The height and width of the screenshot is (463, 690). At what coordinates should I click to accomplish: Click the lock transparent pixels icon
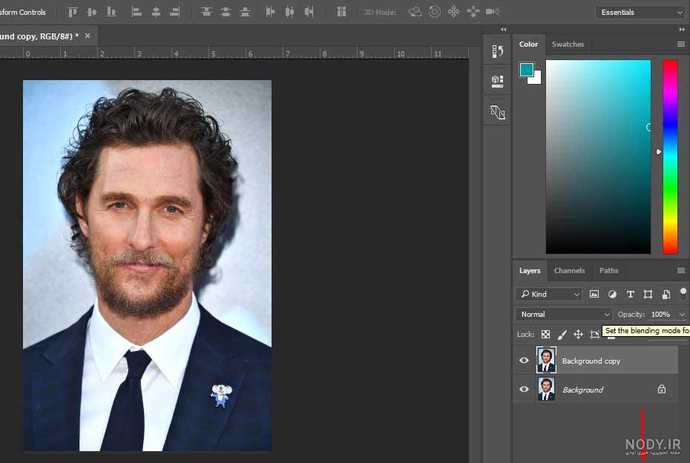coord(545,335)
